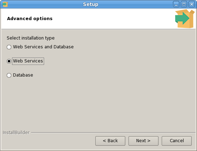Click the 'Advanced options' heading
Image resolution: width=197 pixels, height=151 pixels.
pyautogui.click(x=30, y=19)
